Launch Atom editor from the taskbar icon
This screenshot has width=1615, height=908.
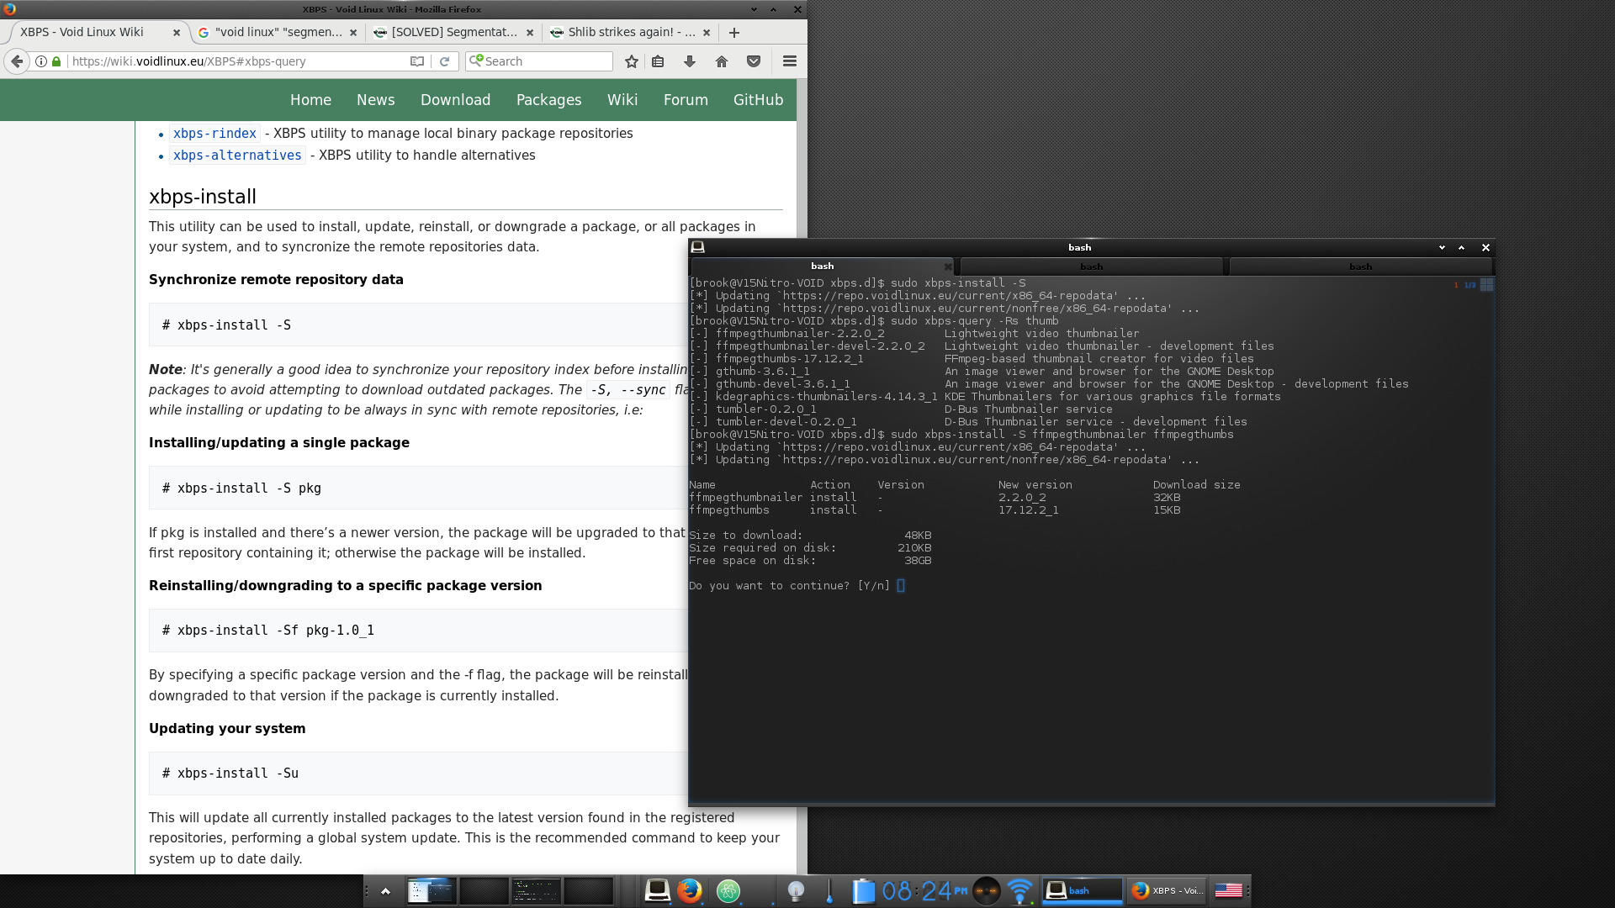[728, 890]
